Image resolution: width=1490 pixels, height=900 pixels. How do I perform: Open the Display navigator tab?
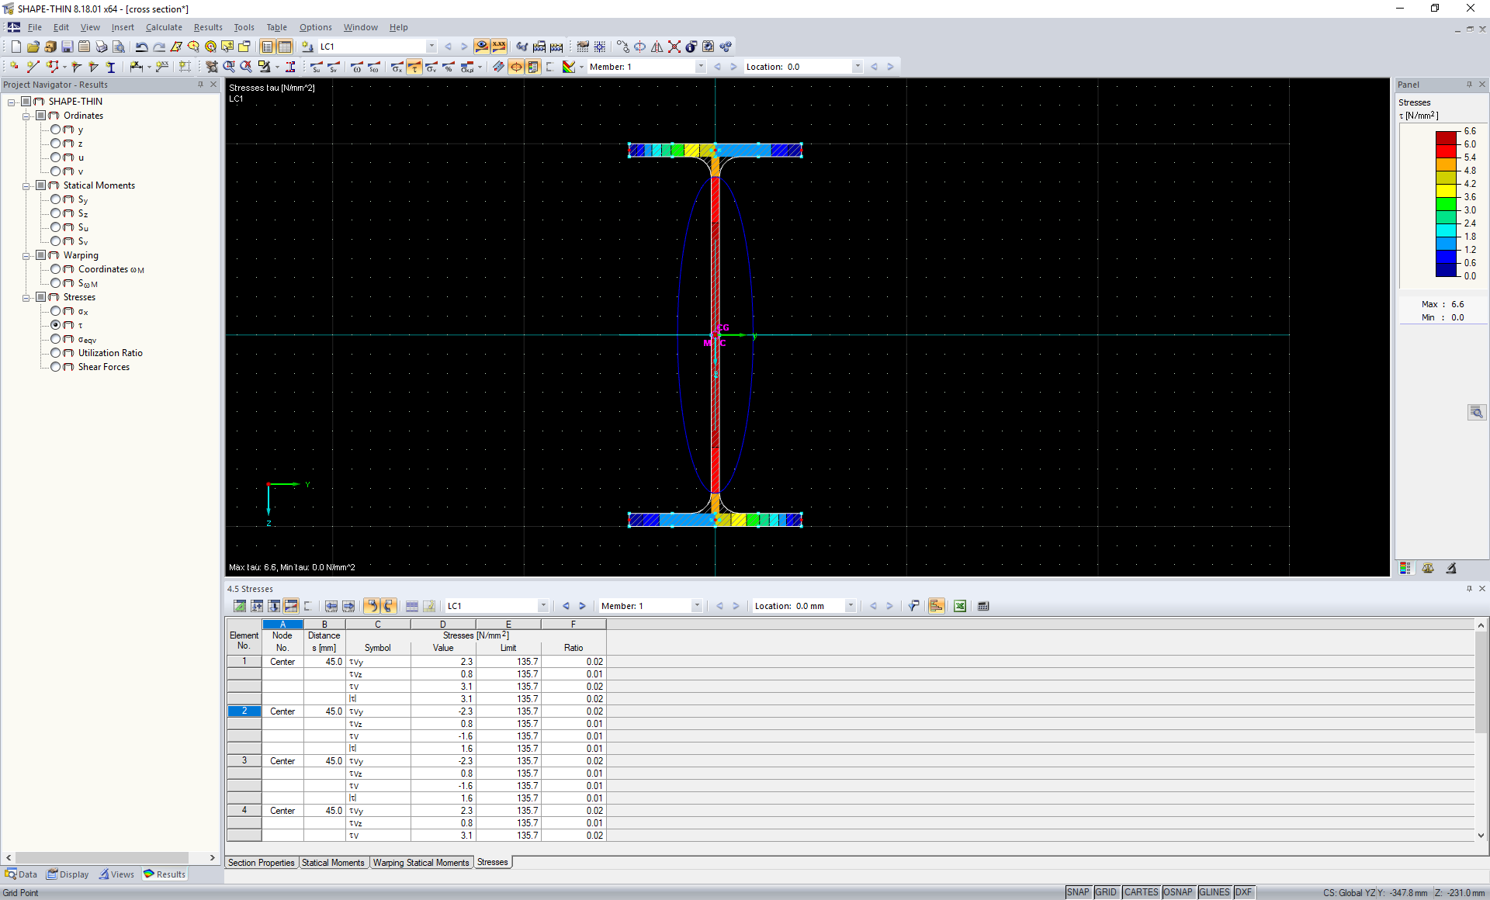tap(68, 874)
